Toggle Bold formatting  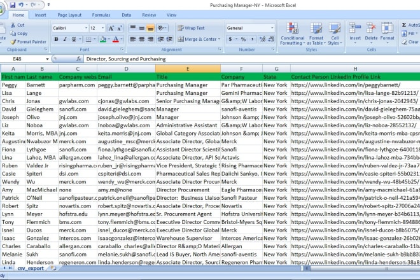click(56, 39)
